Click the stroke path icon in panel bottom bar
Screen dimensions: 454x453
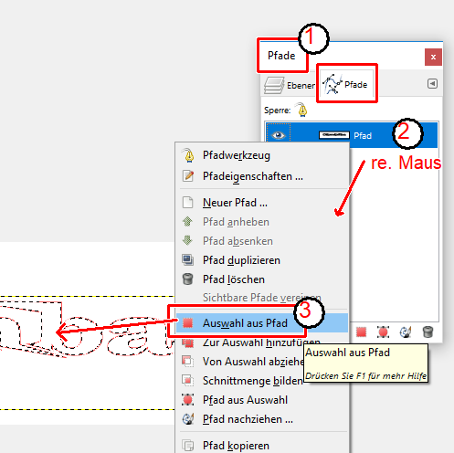coord(406,332)
